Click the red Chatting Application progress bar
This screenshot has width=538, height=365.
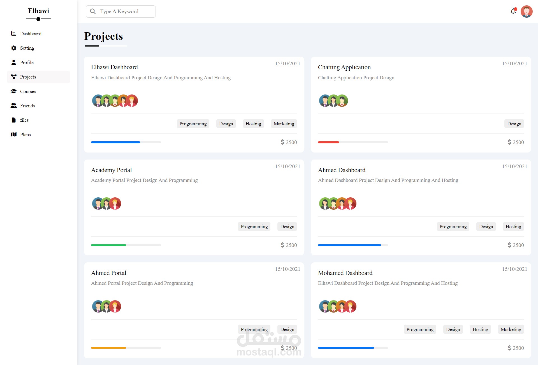tap(328, 142)
